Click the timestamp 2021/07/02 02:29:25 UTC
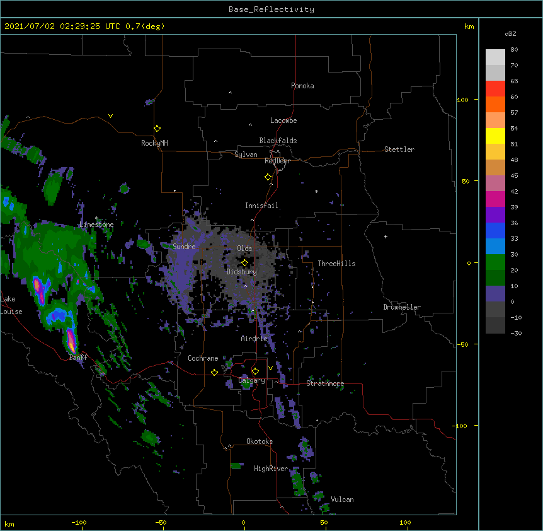The height and width of the screenshot is (531, 543). tap(62, 26)
